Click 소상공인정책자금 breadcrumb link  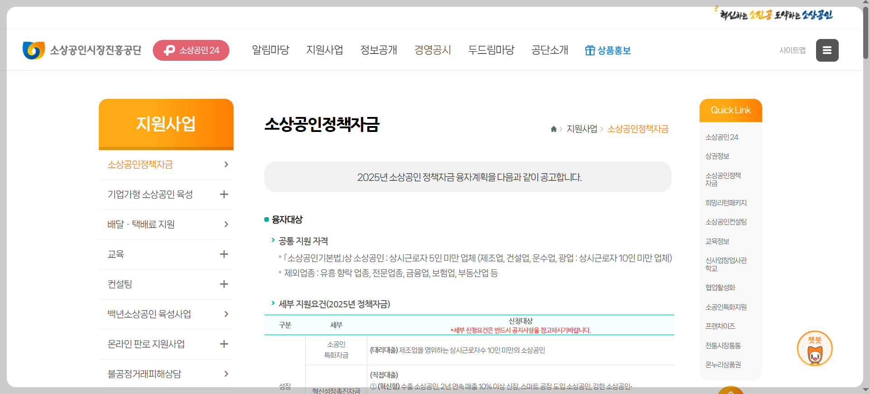pyautogui.click(x=638, y=129)
